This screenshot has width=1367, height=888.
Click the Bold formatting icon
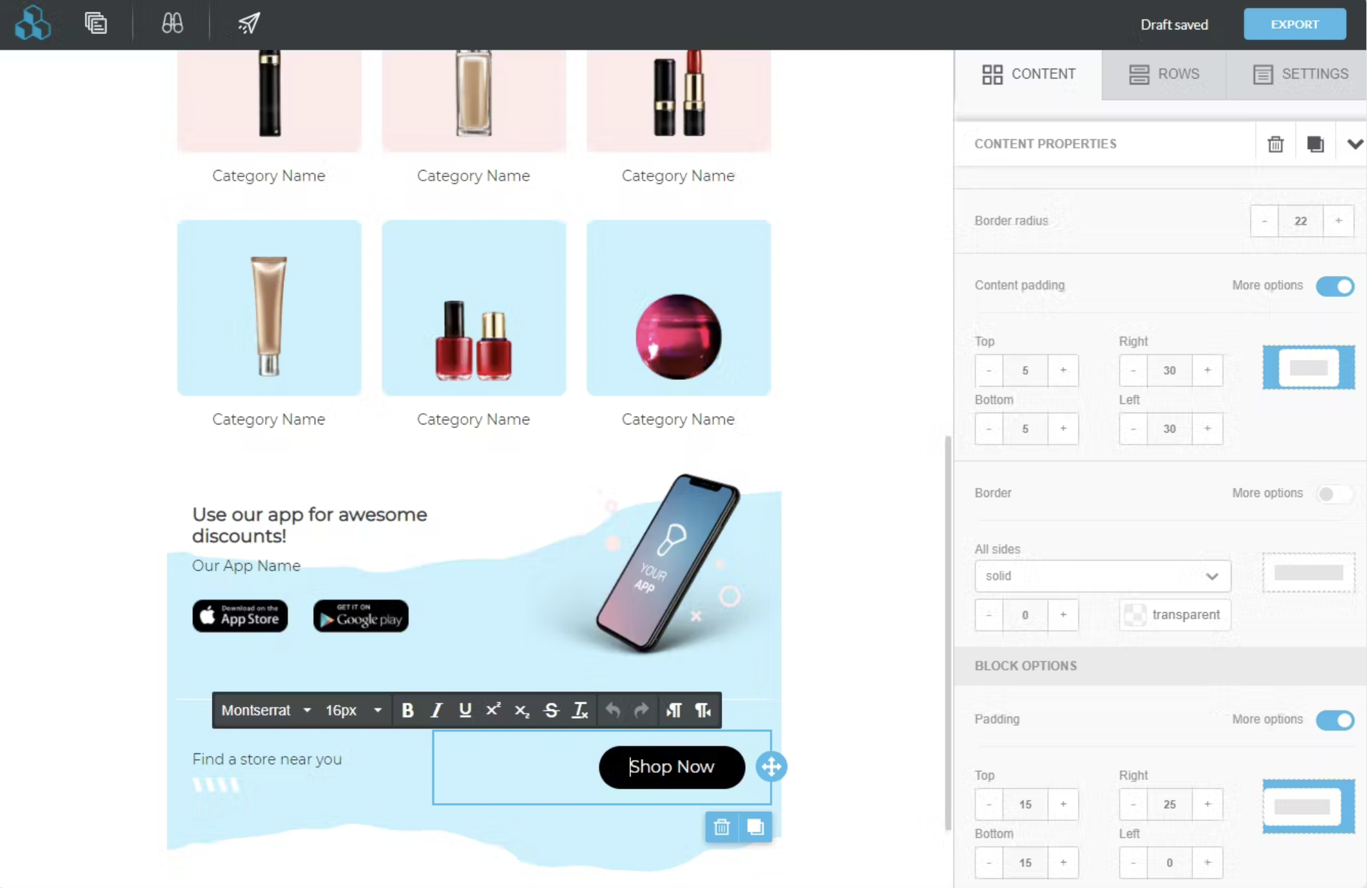tap(407, 710)
